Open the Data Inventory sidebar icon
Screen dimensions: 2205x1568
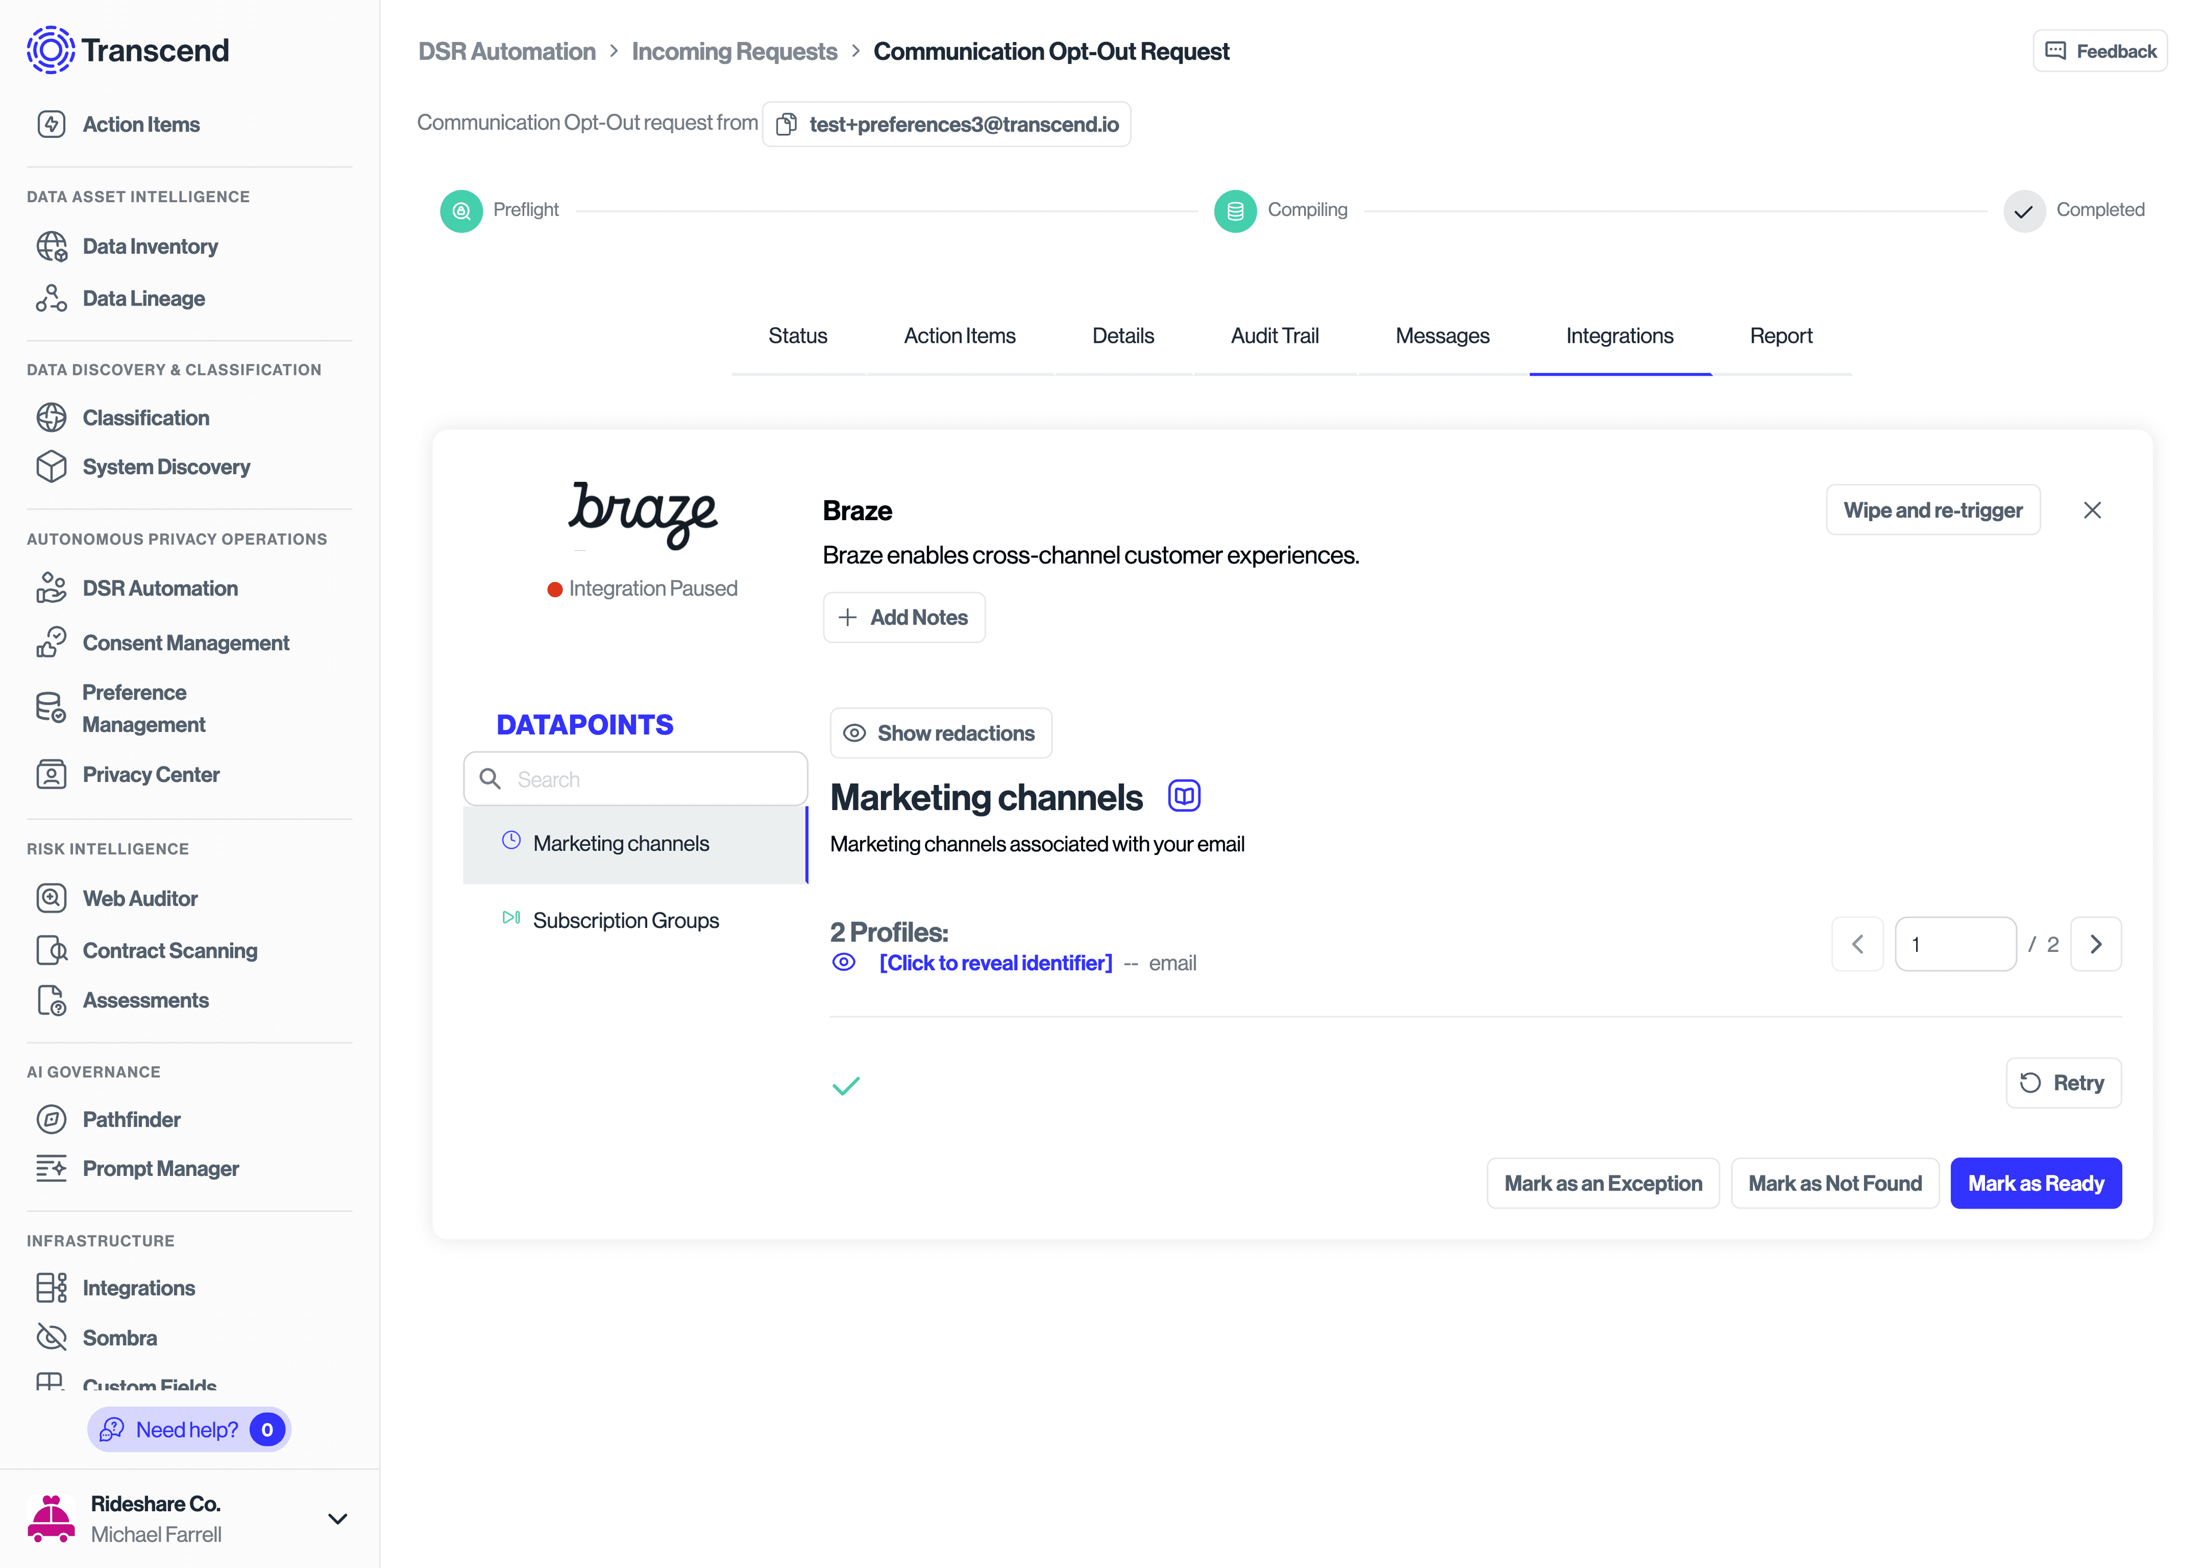51,246
